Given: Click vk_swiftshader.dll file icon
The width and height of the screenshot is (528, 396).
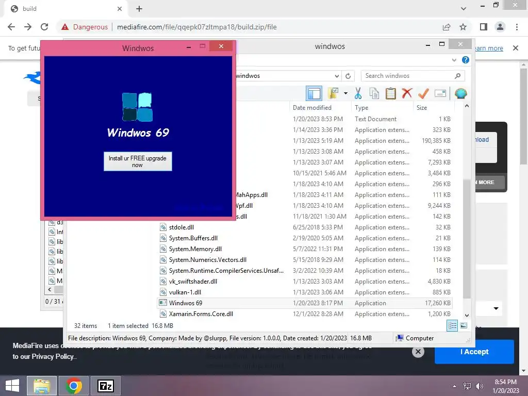Looking at the screenshot, I should click(x=163, y=282).
